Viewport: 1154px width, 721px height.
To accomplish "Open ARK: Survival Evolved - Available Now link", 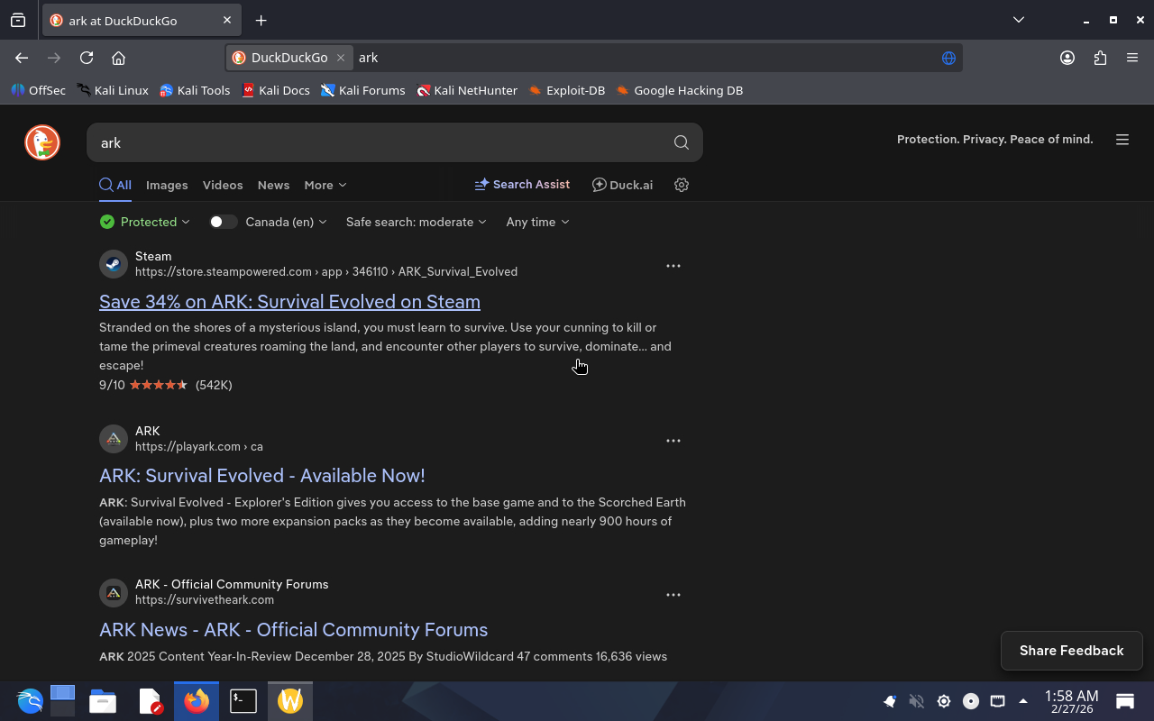I will 261,475.
